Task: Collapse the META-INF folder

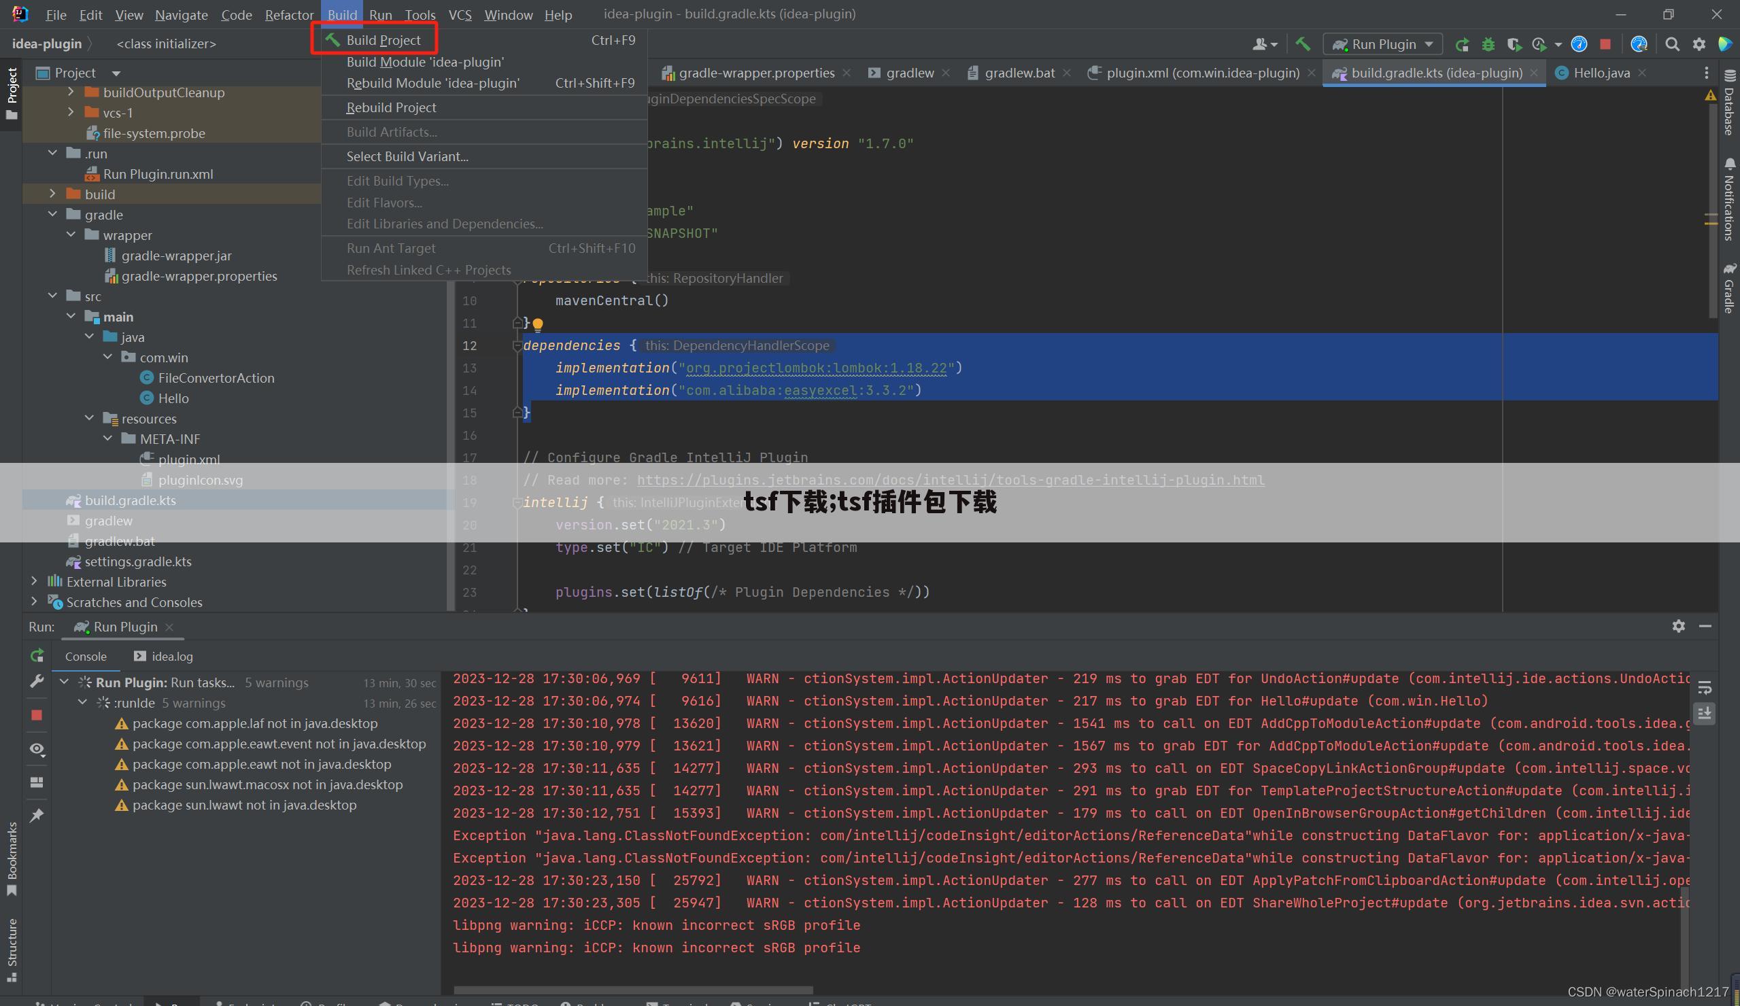Action: (107, 438)
